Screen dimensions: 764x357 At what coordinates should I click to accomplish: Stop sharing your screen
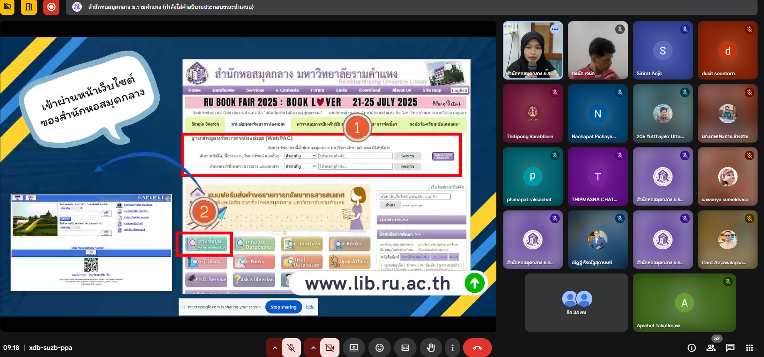[x=283, y=307]
